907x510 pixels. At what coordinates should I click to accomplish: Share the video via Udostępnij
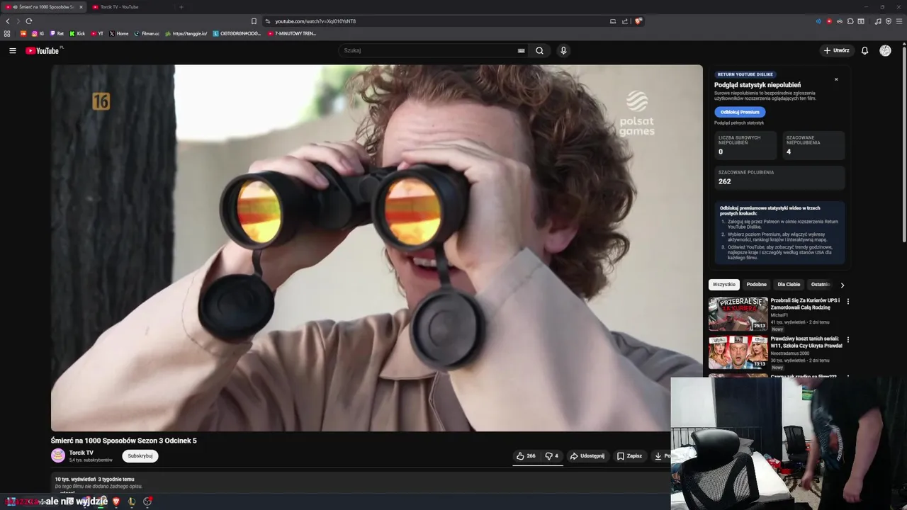pyautogui.click(x=587, y=456)
